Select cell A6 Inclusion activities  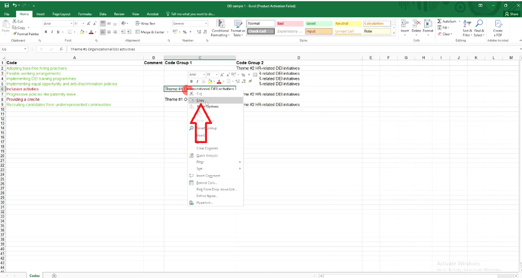(x=74, y=89)
